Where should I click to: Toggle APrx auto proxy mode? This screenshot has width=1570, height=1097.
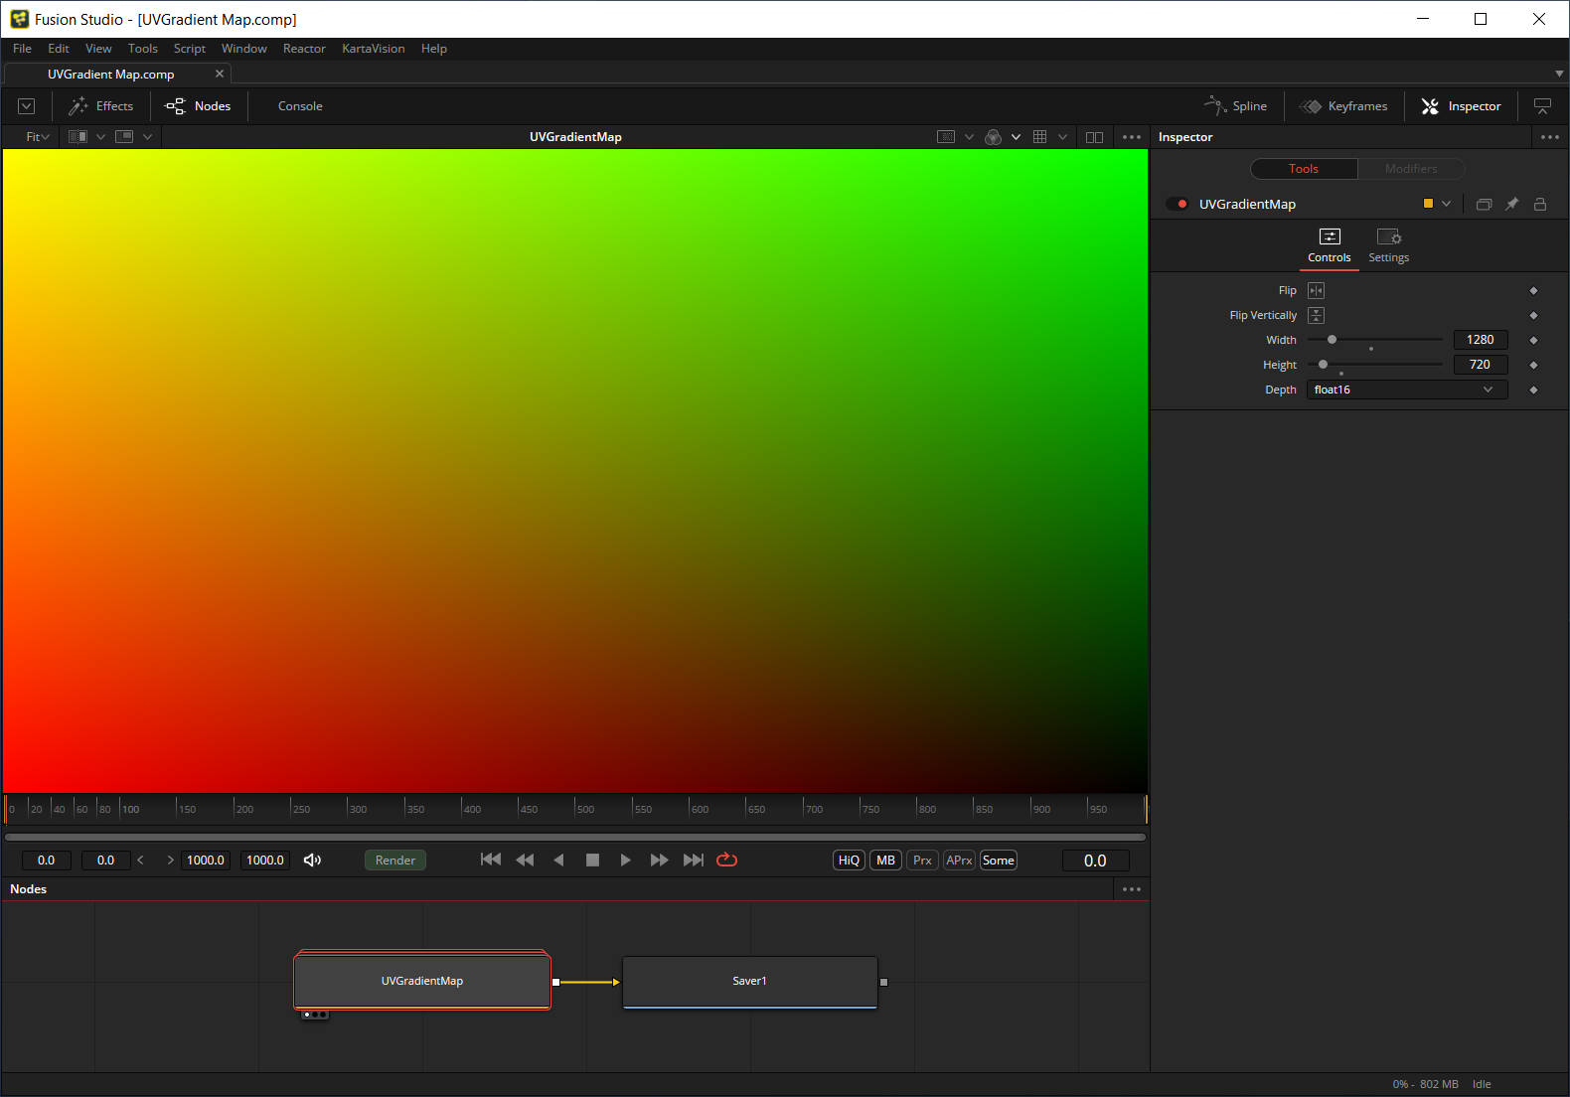(959, 861)
